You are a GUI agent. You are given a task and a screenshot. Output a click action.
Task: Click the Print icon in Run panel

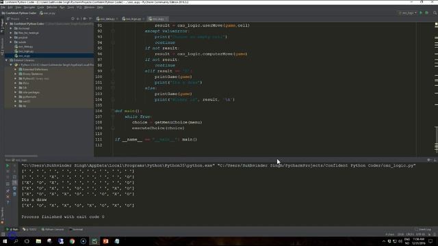tap(14, 189)
